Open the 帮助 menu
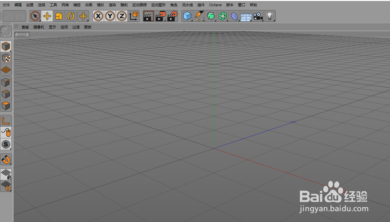The height and width of the screenshot is (222, 390). click(x=253, y=5)
